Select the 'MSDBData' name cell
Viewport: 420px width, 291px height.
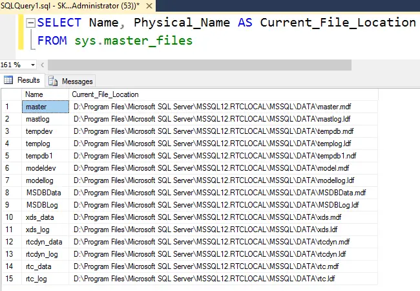coord(45,193)
